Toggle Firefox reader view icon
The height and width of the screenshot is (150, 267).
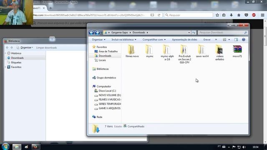click(x=152, y=15)
